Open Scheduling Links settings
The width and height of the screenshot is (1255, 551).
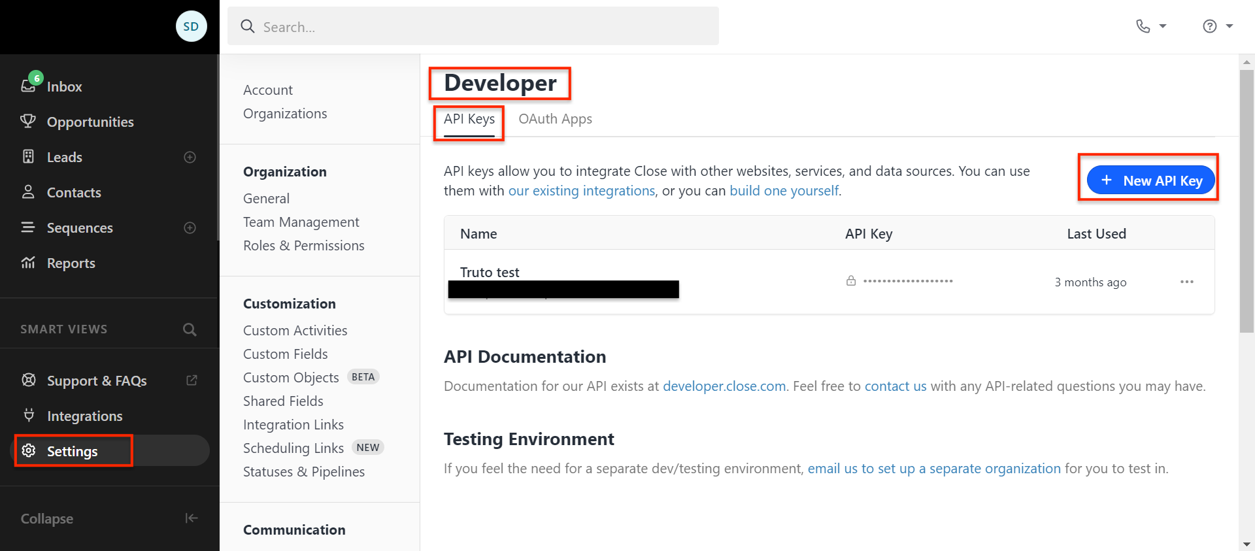[x=293, y=448]
